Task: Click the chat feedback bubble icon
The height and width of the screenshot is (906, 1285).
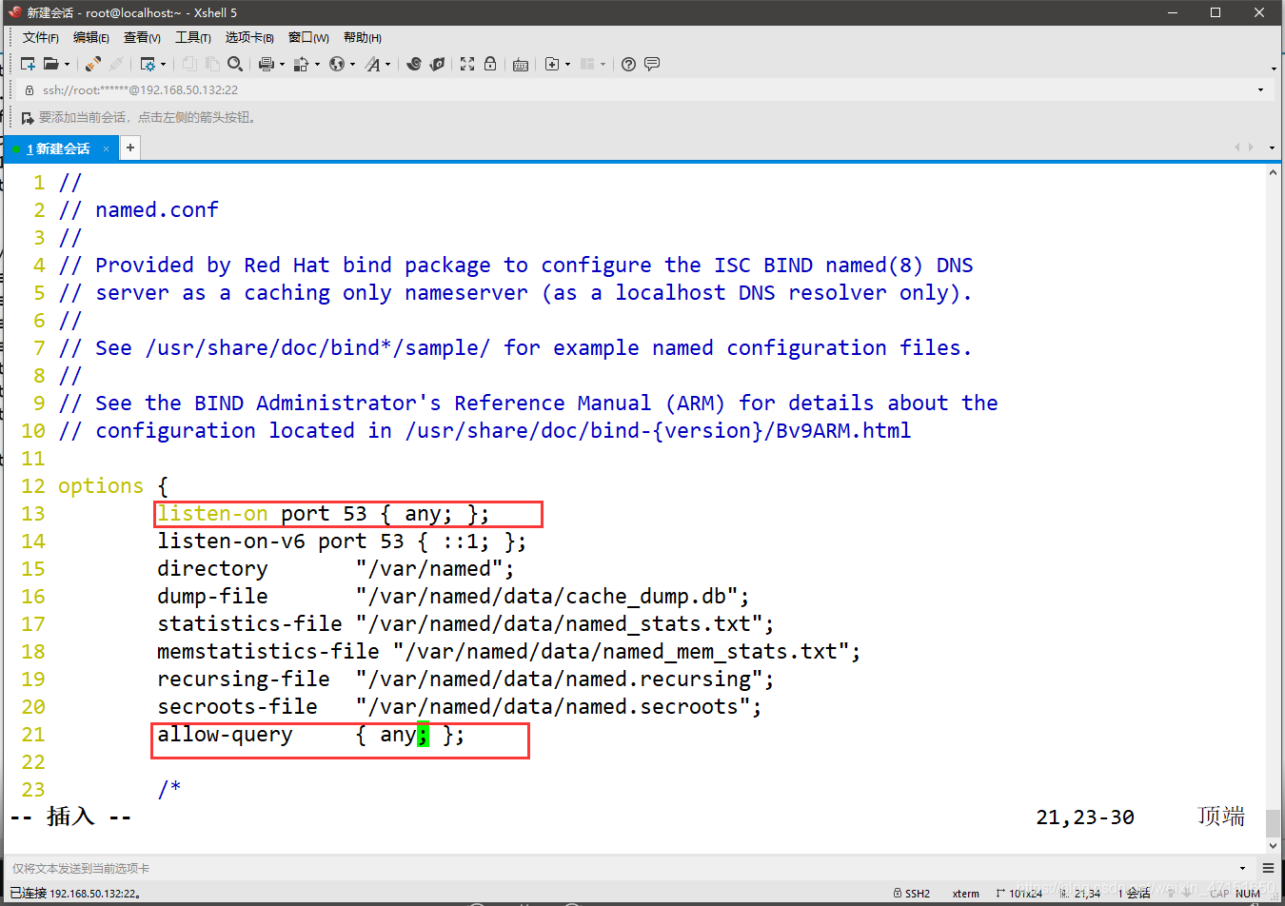Action: tap(652, 64)
